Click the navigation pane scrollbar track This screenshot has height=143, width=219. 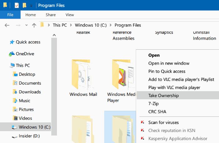click(54, 86)
